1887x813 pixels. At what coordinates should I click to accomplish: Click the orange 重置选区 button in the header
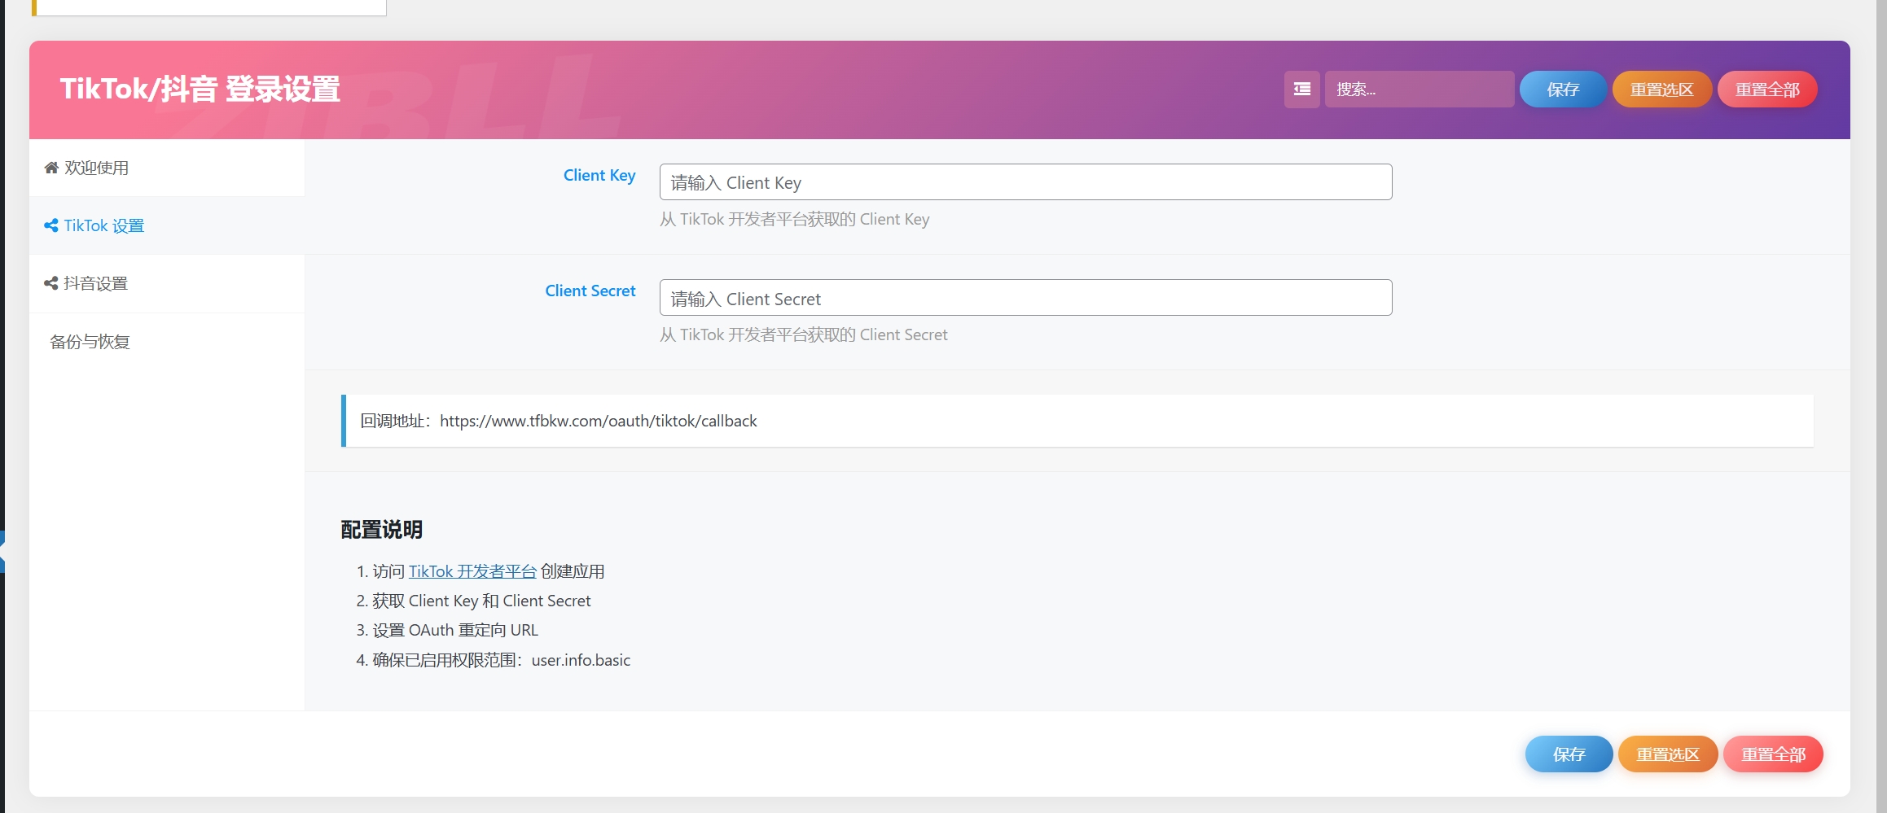click(x=1661, y=90)
